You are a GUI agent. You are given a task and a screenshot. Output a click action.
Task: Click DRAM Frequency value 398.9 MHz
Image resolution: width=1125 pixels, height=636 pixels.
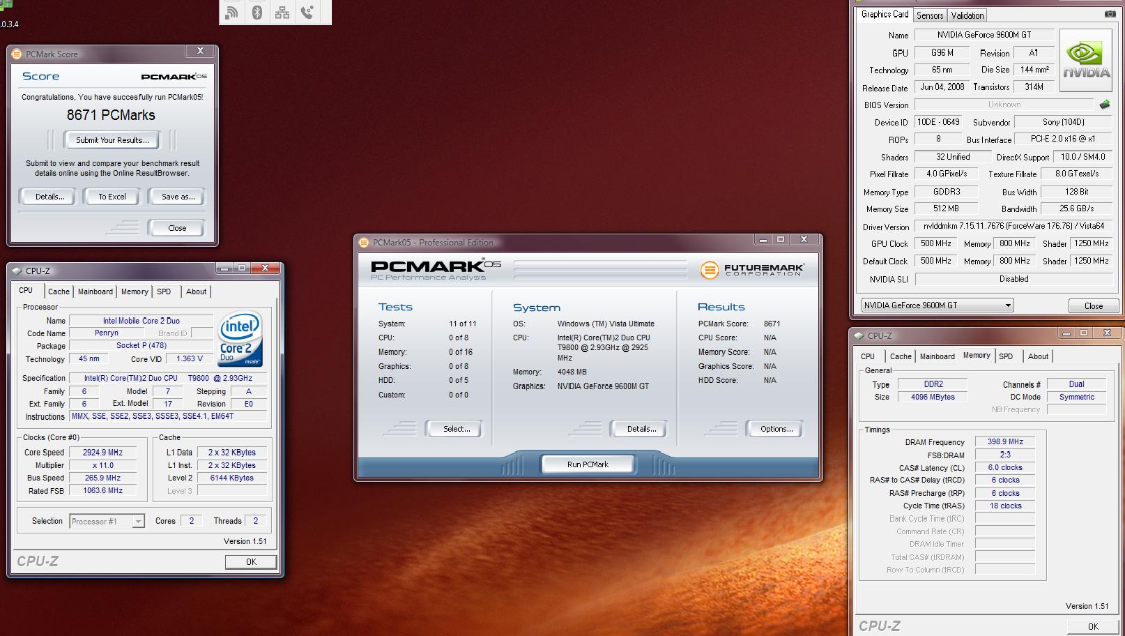(x=1005, y=441)
